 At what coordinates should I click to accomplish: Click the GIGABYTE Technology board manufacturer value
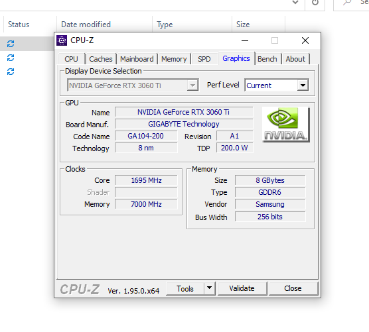click(x=184, y=124)
